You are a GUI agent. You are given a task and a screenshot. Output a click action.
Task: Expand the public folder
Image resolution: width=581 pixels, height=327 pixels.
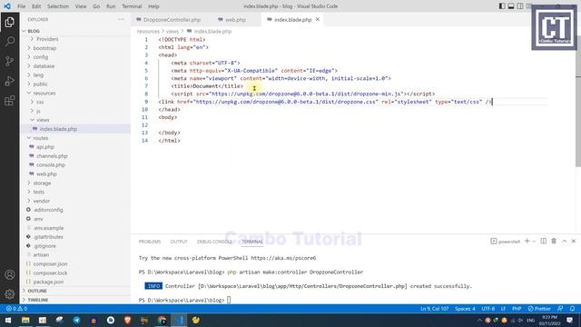[x=40, y=84]
